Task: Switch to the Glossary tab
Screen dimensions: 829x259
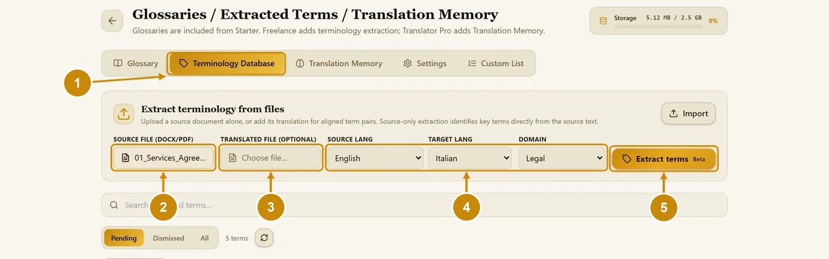Action: coord(136,63)
